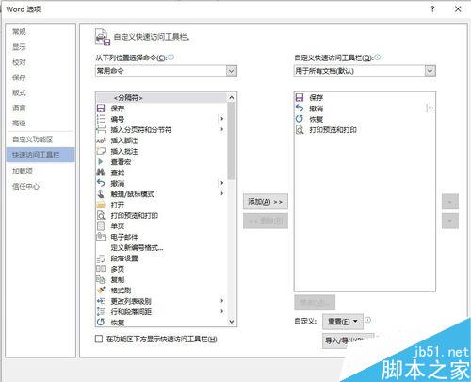Click the command list scrollbar thumb
Viewport: 471px width, 382px height.
point(232,141)
